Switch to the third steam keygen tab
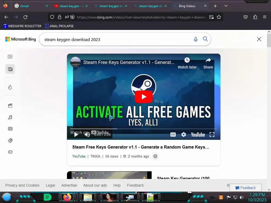This screenshot has width=271, height=203. click(x=150, y=6)
